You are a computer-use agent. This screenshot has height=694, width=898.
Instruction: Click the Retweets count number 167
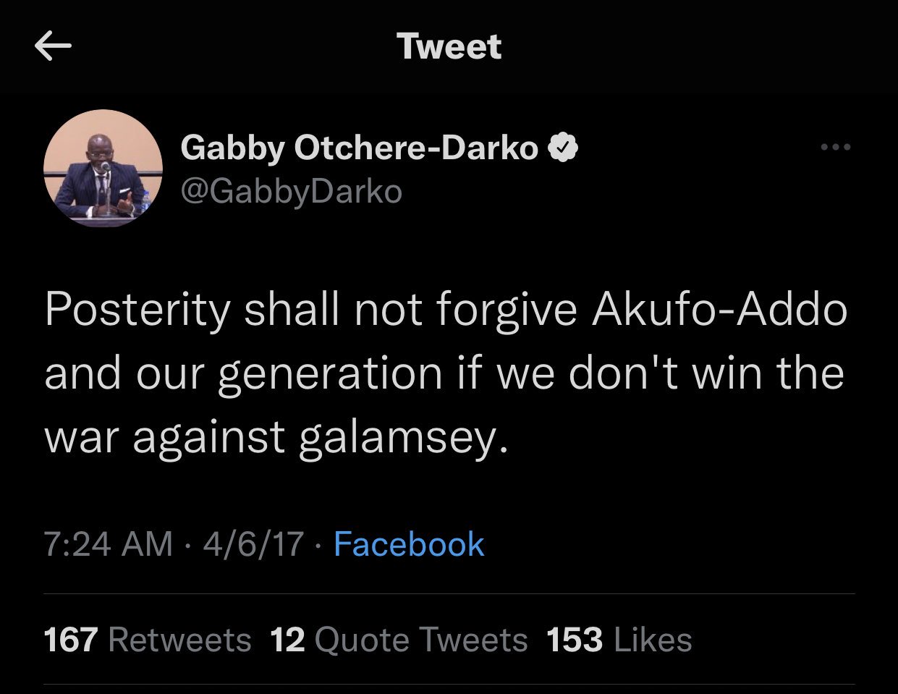click(x=69, y=640)
